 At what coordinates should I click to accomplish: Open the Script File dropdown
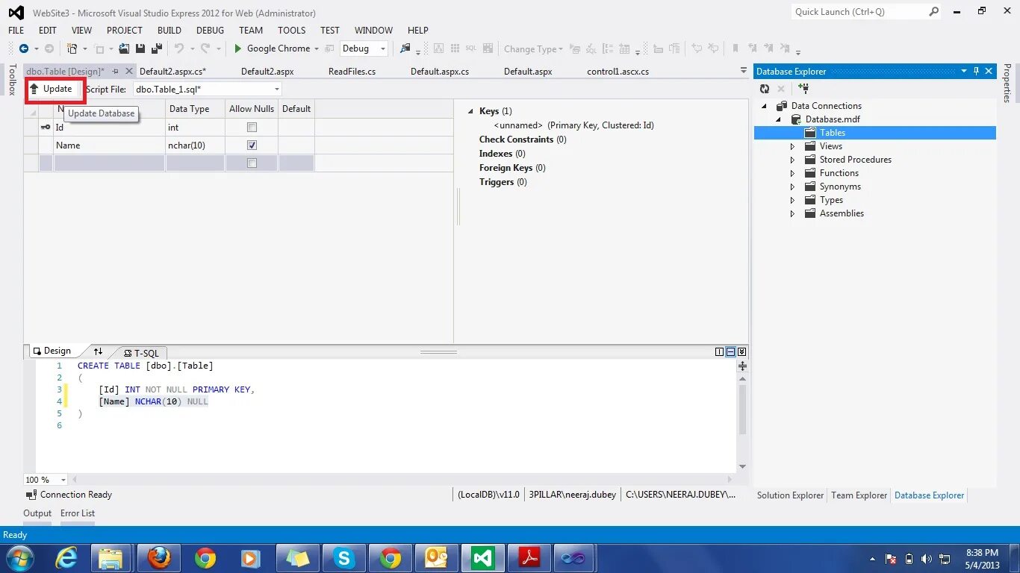[276, 90]
